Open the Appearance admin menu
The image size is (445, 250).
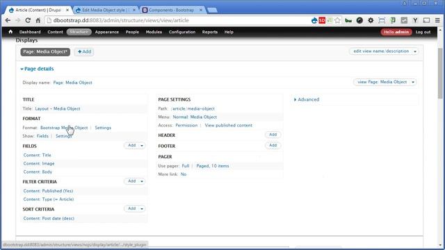(x=106, y=32)
